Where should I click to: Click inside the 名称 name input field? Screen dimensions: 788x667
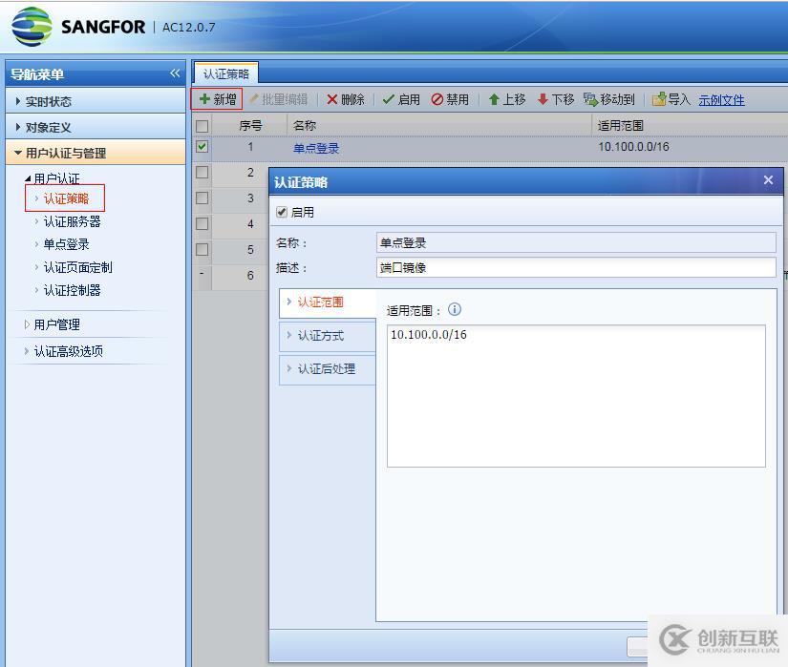(573, 242)
